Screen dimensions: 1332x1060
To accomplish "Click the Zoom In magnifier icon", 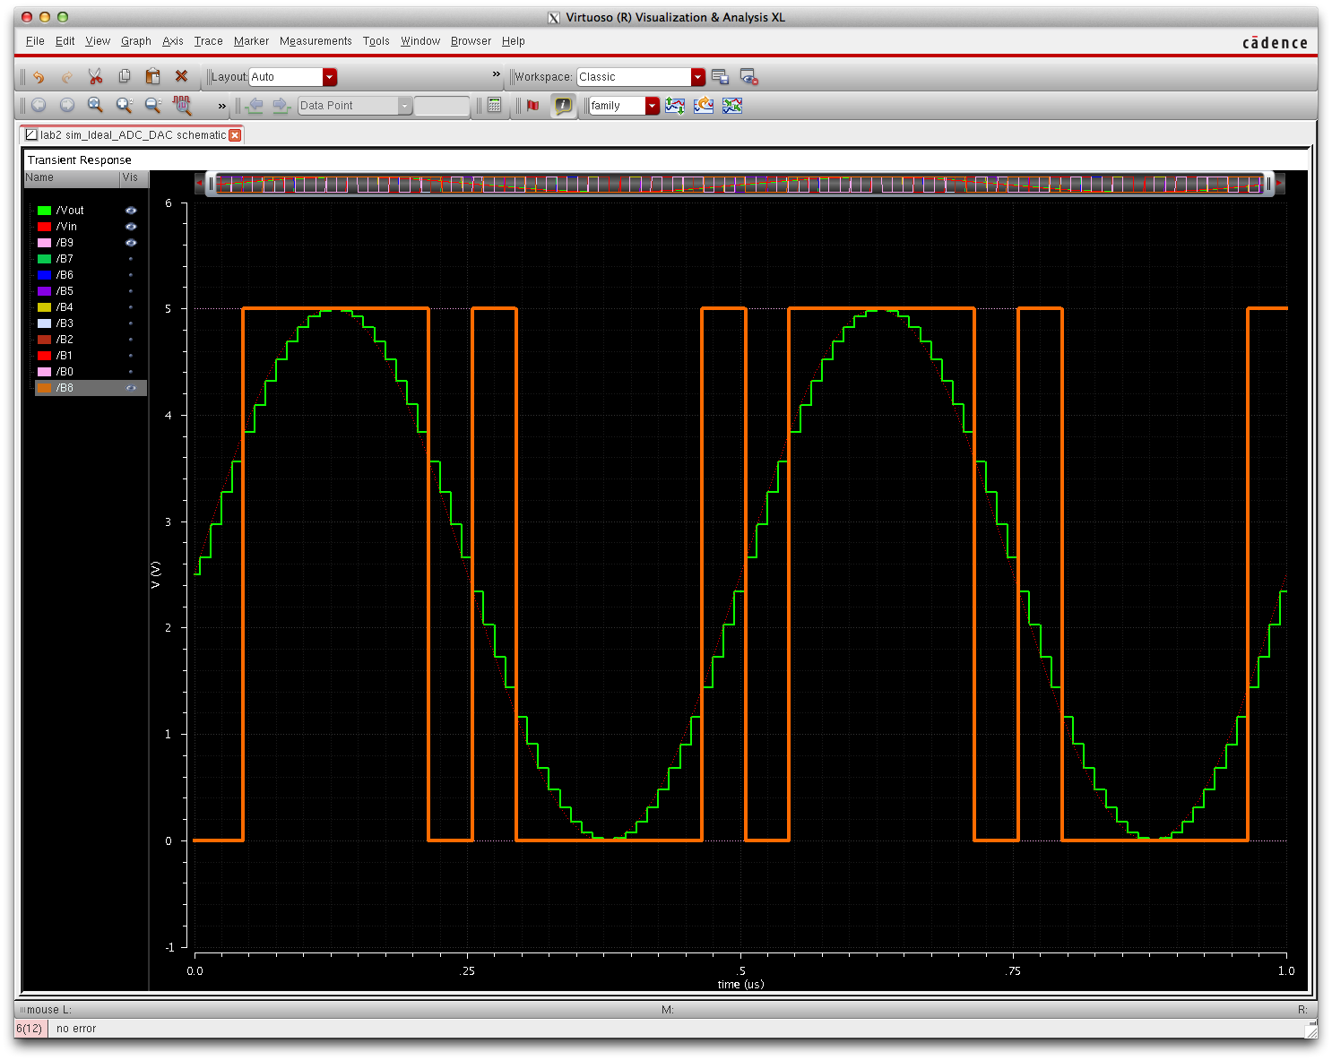I will click(125, 106).
